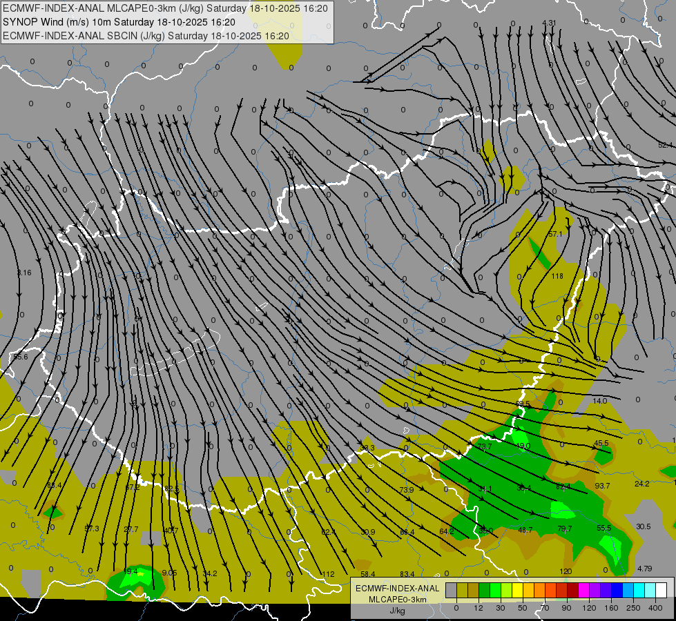Click the map value 93.7
The height and width of the screenshot is (621, 676).
point(602,486)
